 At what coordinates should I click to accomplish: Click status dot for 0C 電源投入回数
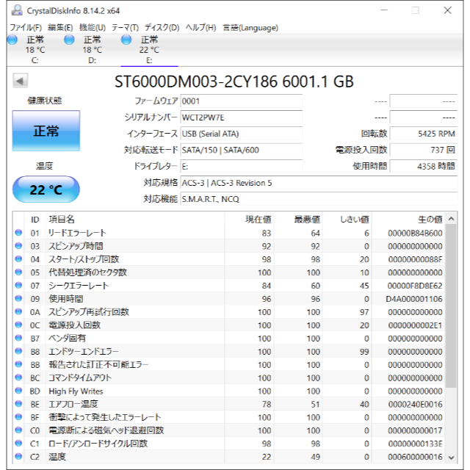(18, 325)
